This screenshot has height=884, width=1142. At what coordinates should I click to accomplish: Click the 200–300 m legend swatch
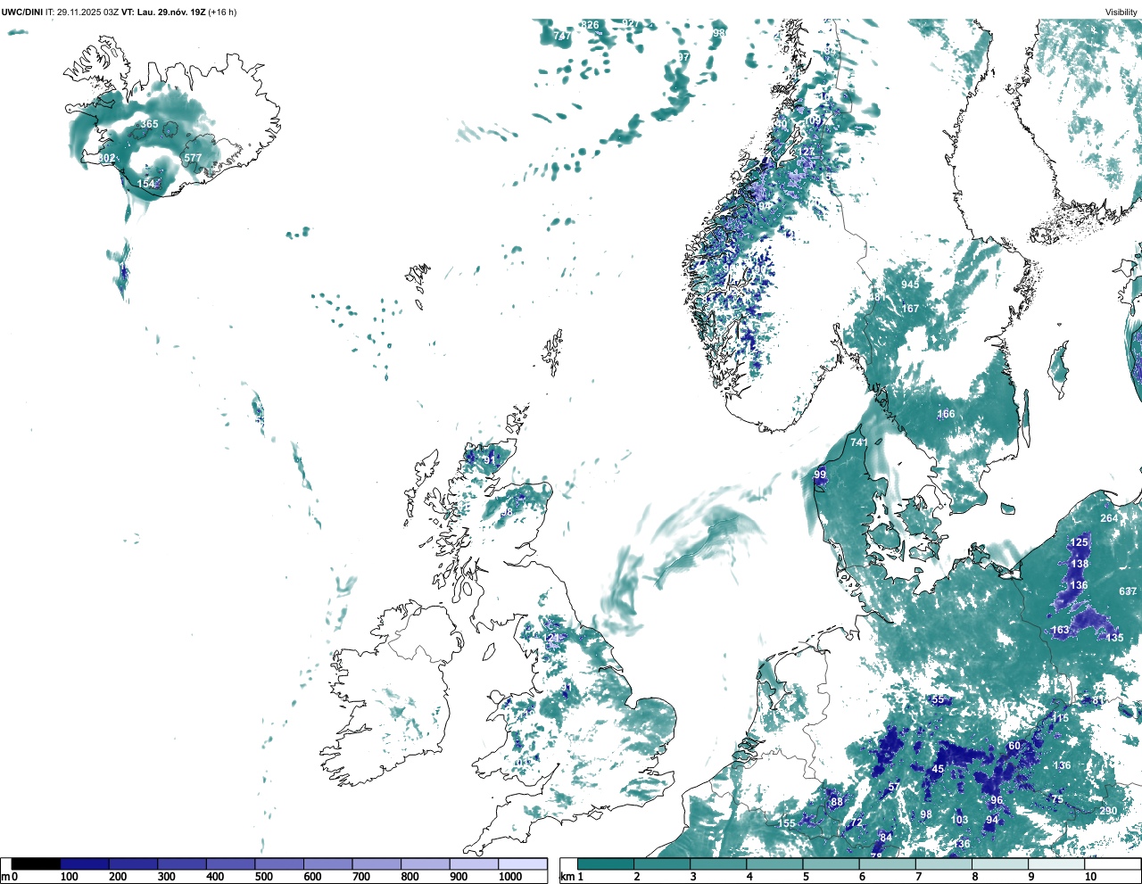click(134, 863)
